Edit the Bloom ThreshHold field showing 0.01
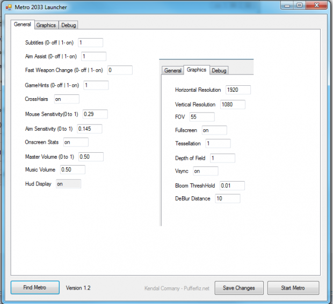333x304 pixels. pyautogui.click(x=232, y=186)
